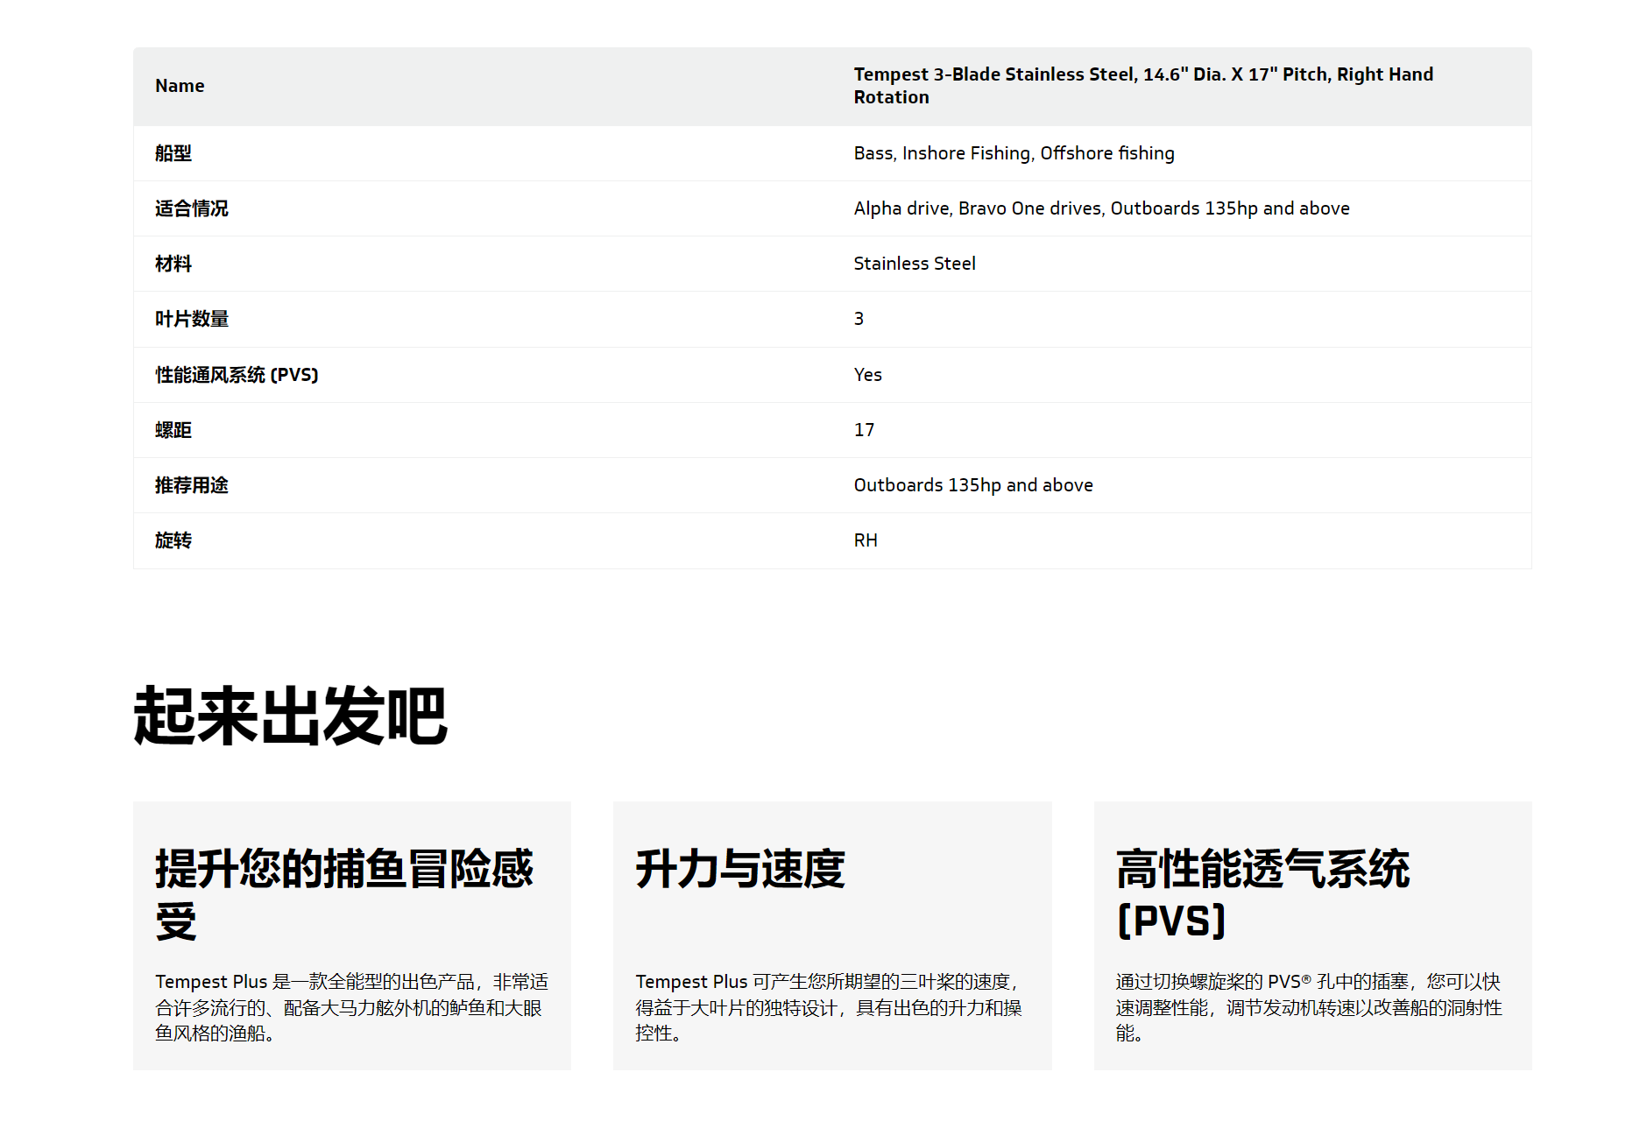Click the 叶片数量 row label
Viewport: 1647px width, 1143px height.
click(x=191, y=319)
